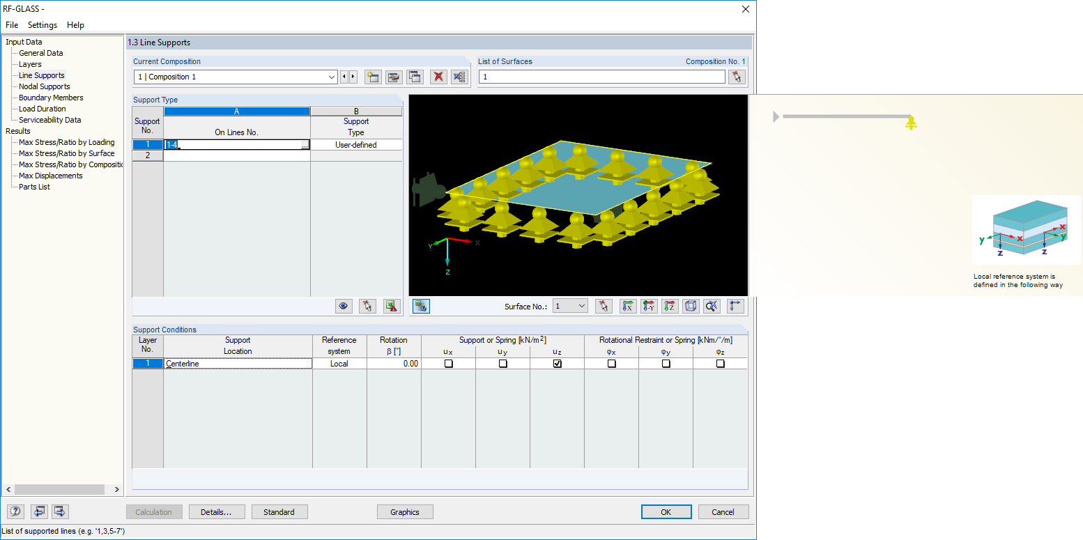Select support row number 2 header
The image size is (1083, 540).
click(x=148, y=156)
